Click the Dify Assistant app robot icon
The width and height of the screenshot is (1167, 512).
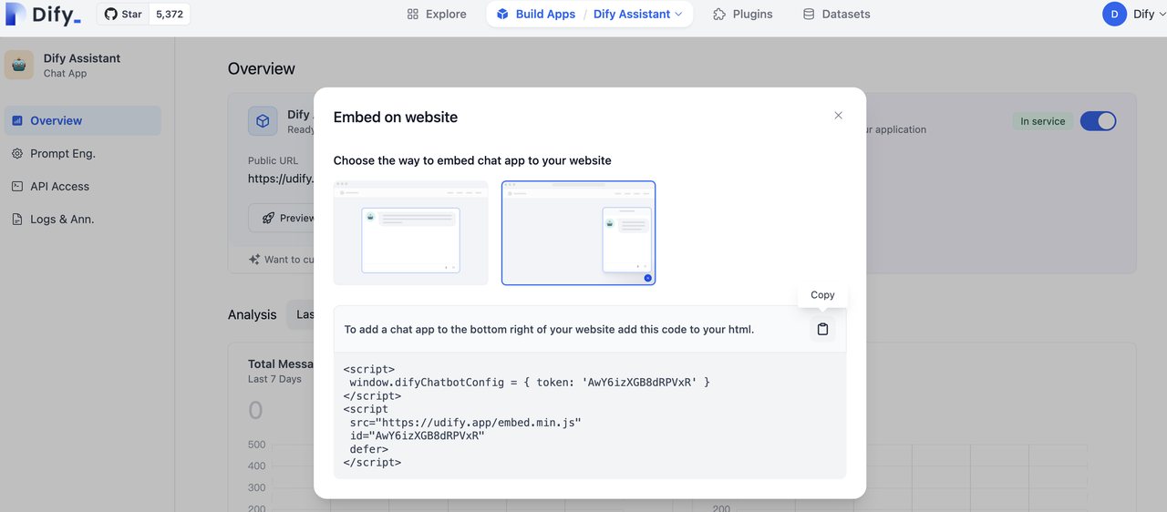[x=19, y=65]
